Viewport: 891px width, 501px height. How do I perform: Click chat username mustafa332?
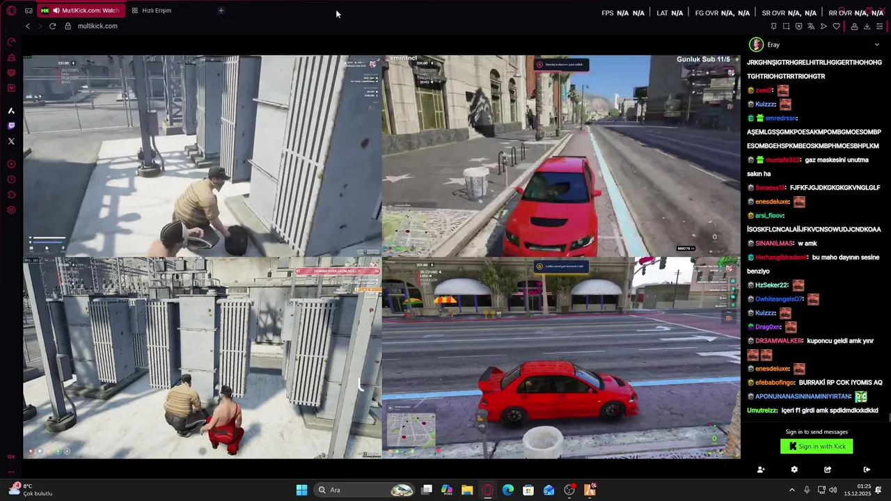pos(782,160)
